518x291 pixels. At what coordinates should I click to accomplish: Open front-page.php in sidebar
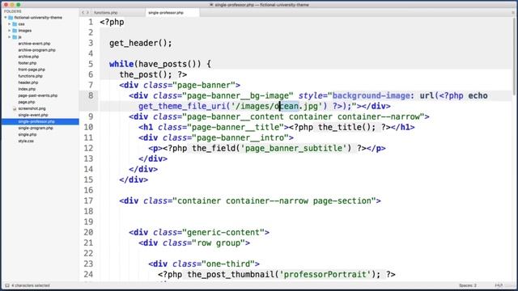pyautogui.click(x=32, y=70)
